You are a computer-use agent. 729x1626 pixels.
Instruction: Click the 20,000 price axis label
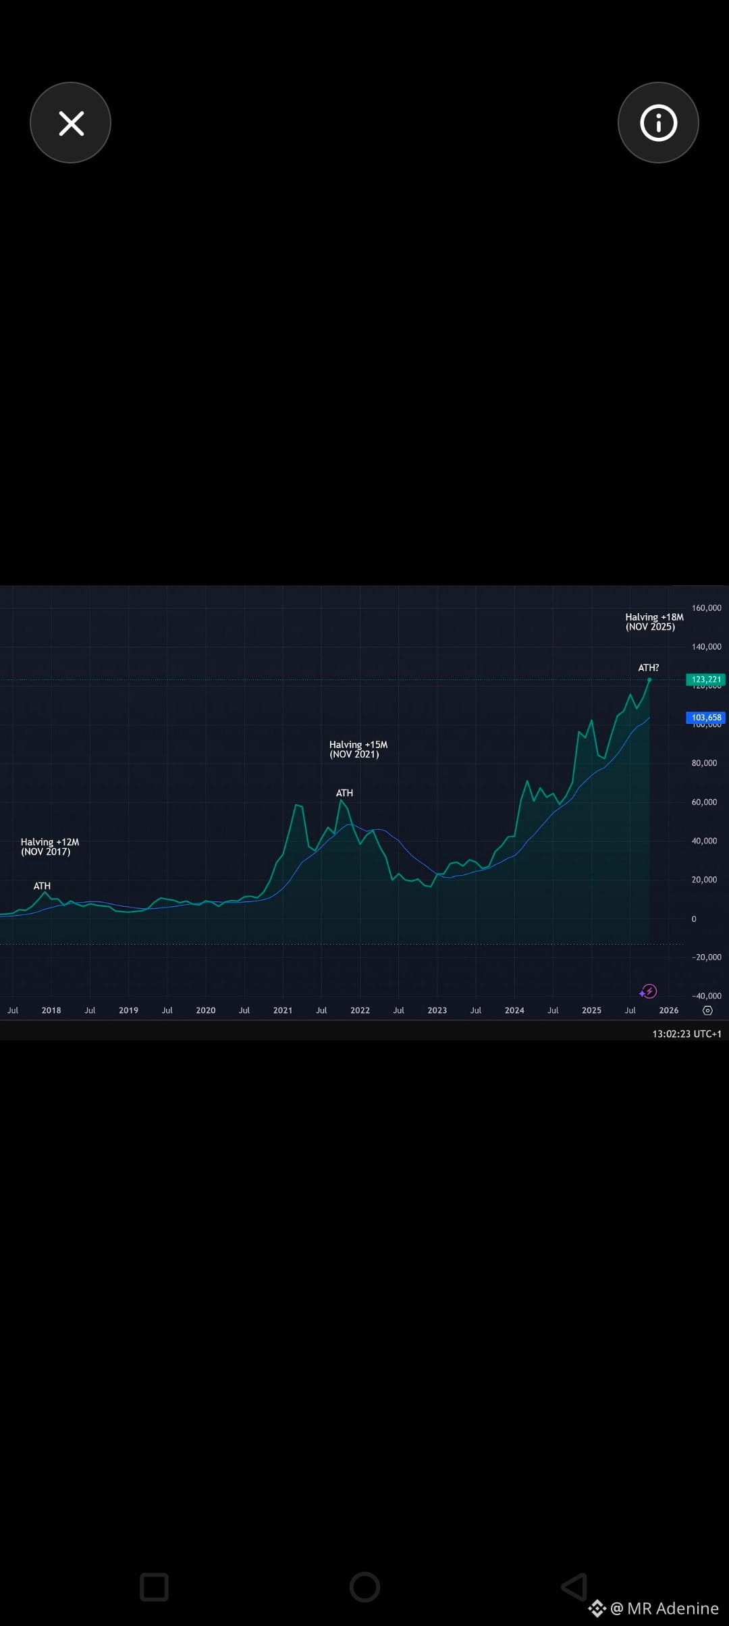pyautogui.click(x=704, y=880)
